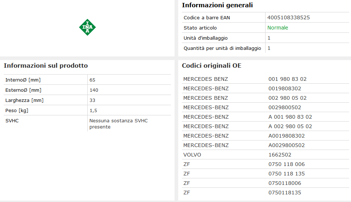Screen dimensions: 351x202
Task: Click the Nessuna sostanza SVHC presente text
Action: 118,124
